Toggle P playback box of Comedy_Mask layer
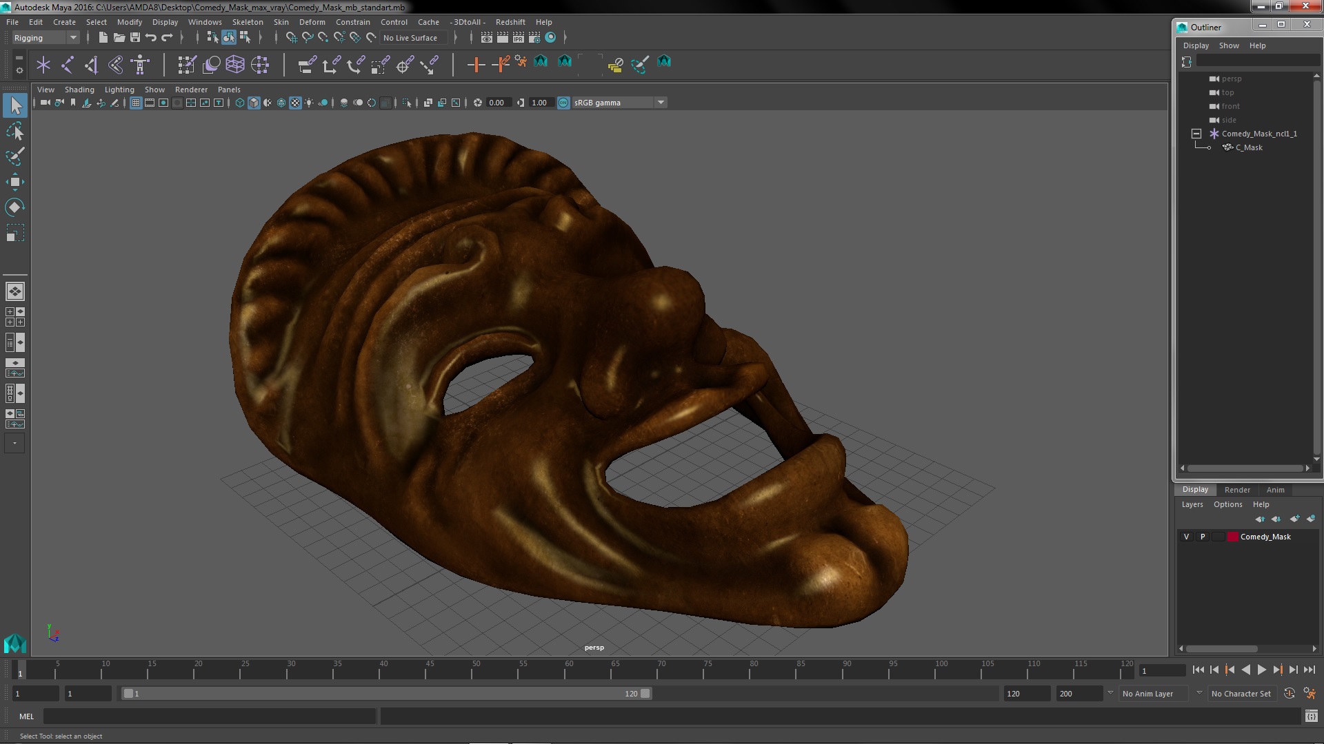This screenshot has height=744, width=1324. [1203, 537]
